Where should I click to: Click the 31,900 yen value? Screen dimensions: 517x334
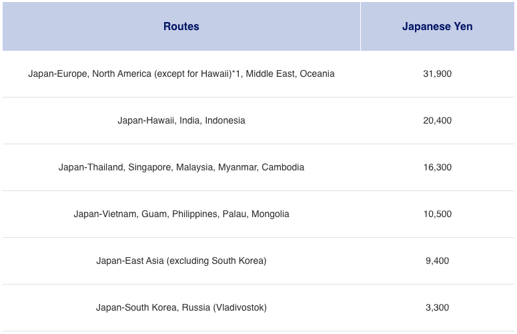(x=437, y=73)
